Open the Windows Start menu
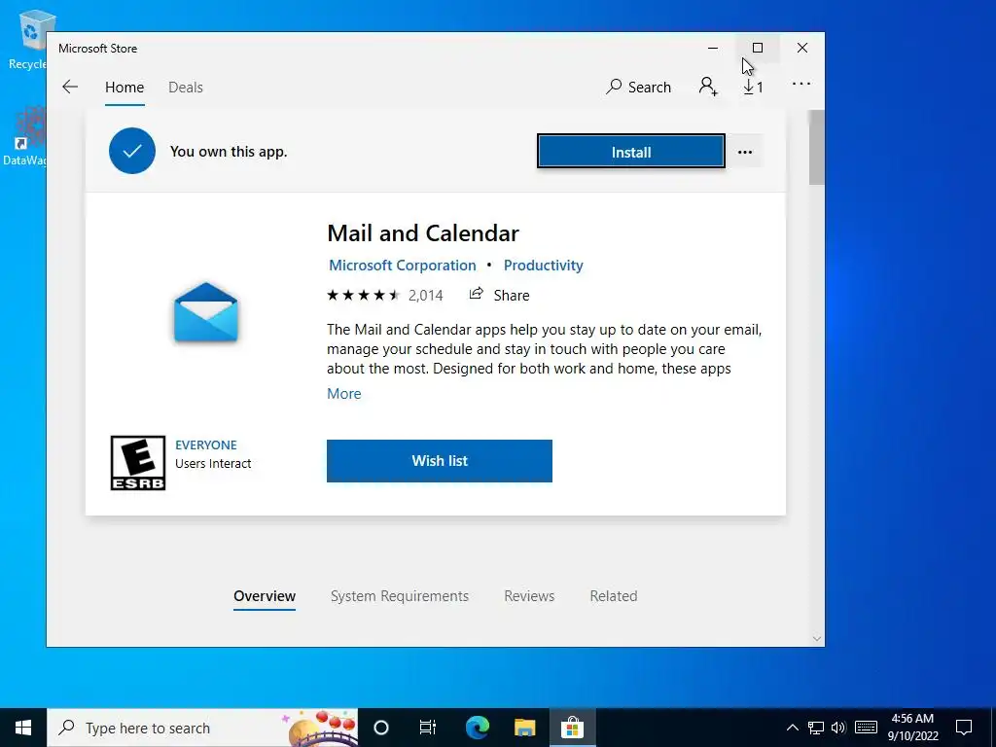996x747 pixels. coord(23,728)
